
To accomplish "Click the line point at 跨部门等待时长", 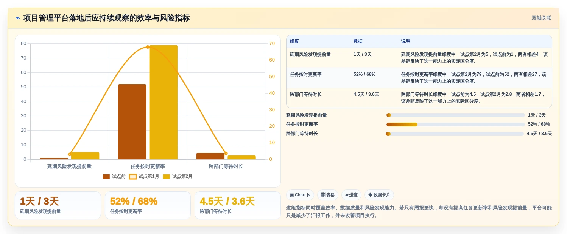I will click(226, 154).
